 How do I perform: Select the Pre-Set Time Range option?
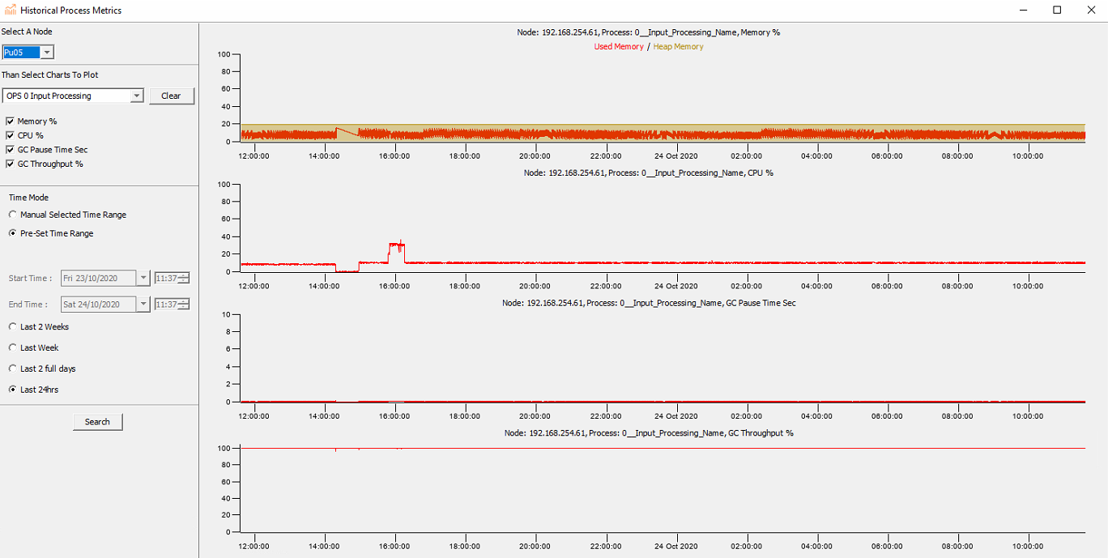point(13,233)
